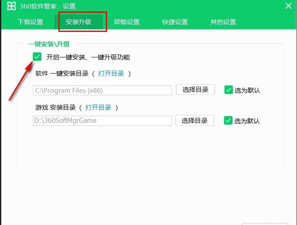Click the 游戏 安装目录 label text
The height and width of the screenshot is (225, 297).
[x=55, y=108]
